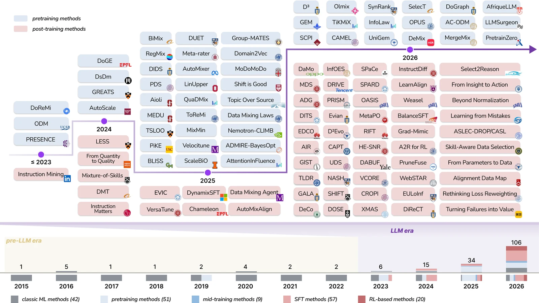Screen dimensions: 539x303
Task: Click the "Select2Reason" method box
Action: [x=480, y=69]
